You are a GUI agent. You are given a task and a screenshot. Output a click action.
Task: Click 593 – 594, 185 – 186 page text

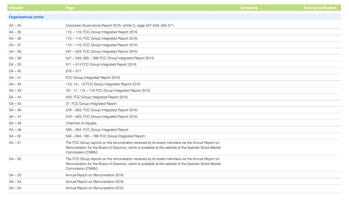click(x=105, y=136)
